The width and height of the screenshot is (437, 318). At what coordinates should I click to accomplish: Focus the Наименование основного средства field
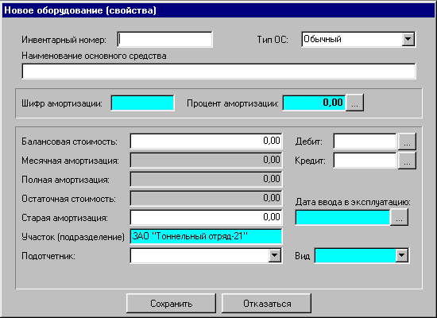[218, 72]
